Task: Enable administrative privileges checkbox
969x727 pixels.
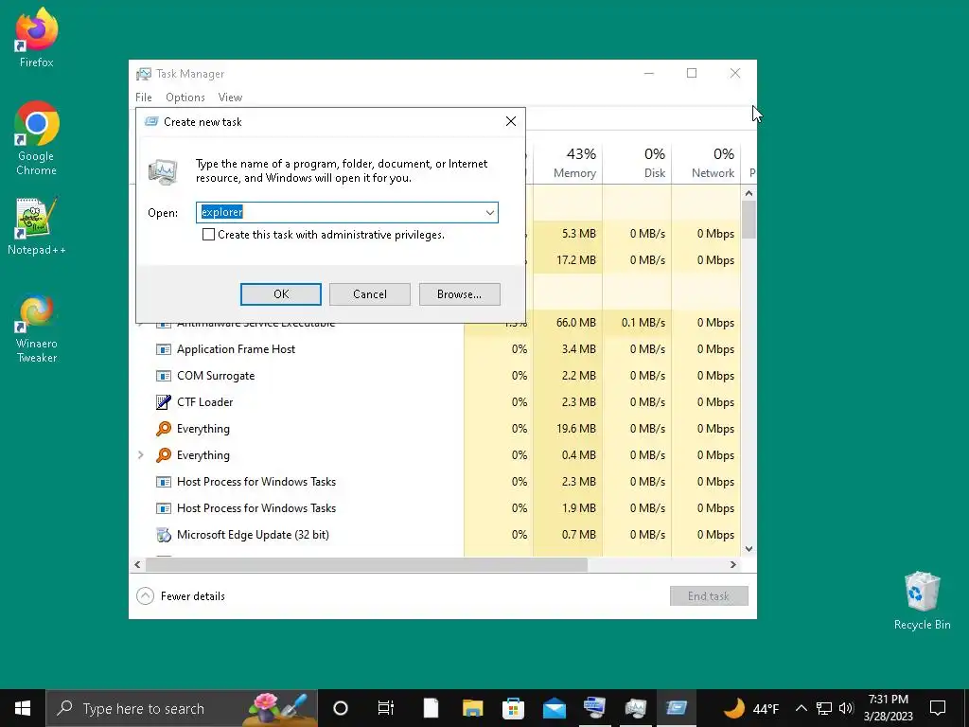Action: tap(209, 235)
